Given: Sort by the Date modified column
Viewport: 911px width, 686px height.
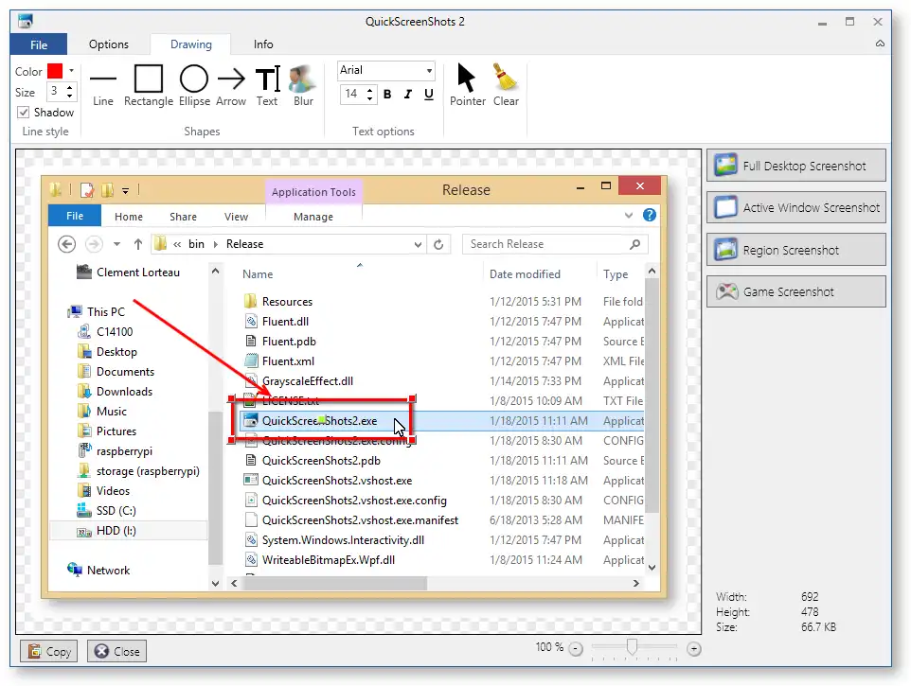Looking at the screenshot, I should 525,274.
